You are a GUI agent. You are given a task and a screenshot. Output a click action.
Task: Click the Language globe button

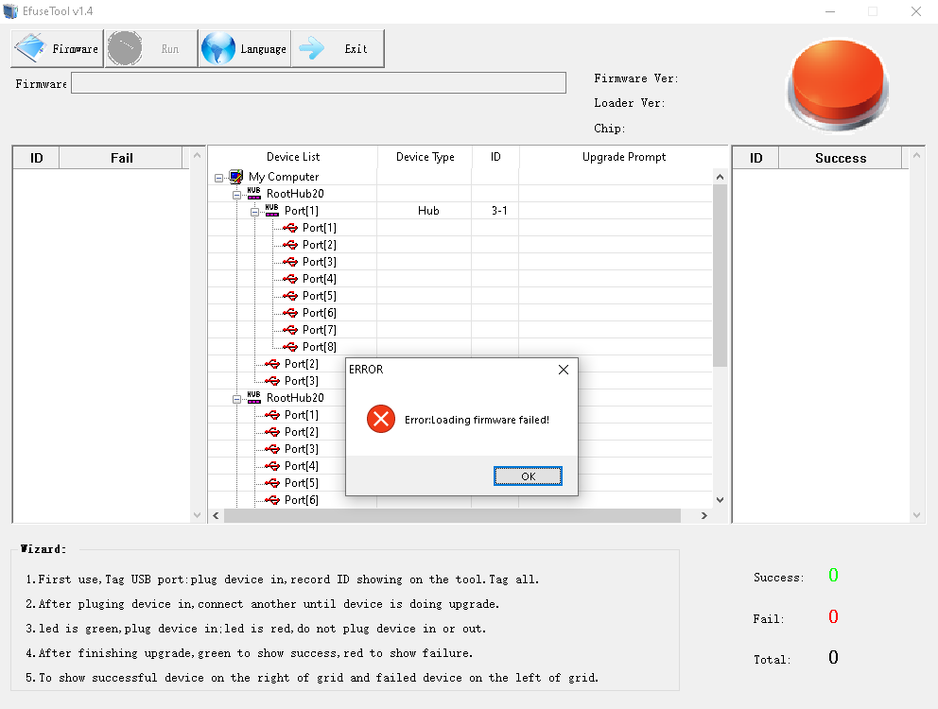(245, 49)
